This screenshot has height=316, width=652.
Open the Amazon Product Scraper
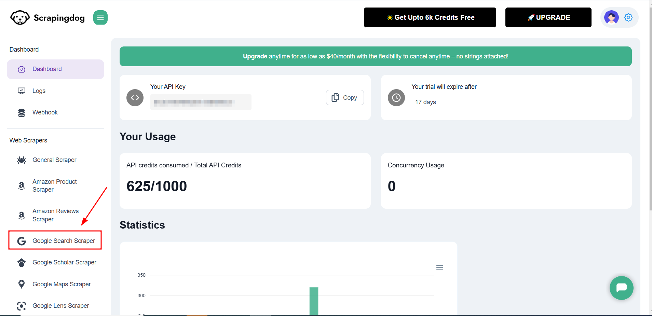[54, 186]
